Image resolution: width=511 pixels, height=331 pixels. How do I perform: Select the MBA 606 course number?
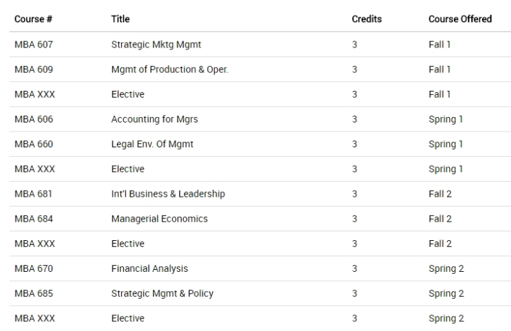pyautogui.click(x=34, y=119)
